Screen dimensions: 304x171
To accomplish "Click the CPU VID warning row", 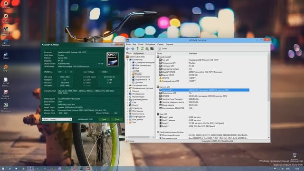I will (204, 78).
